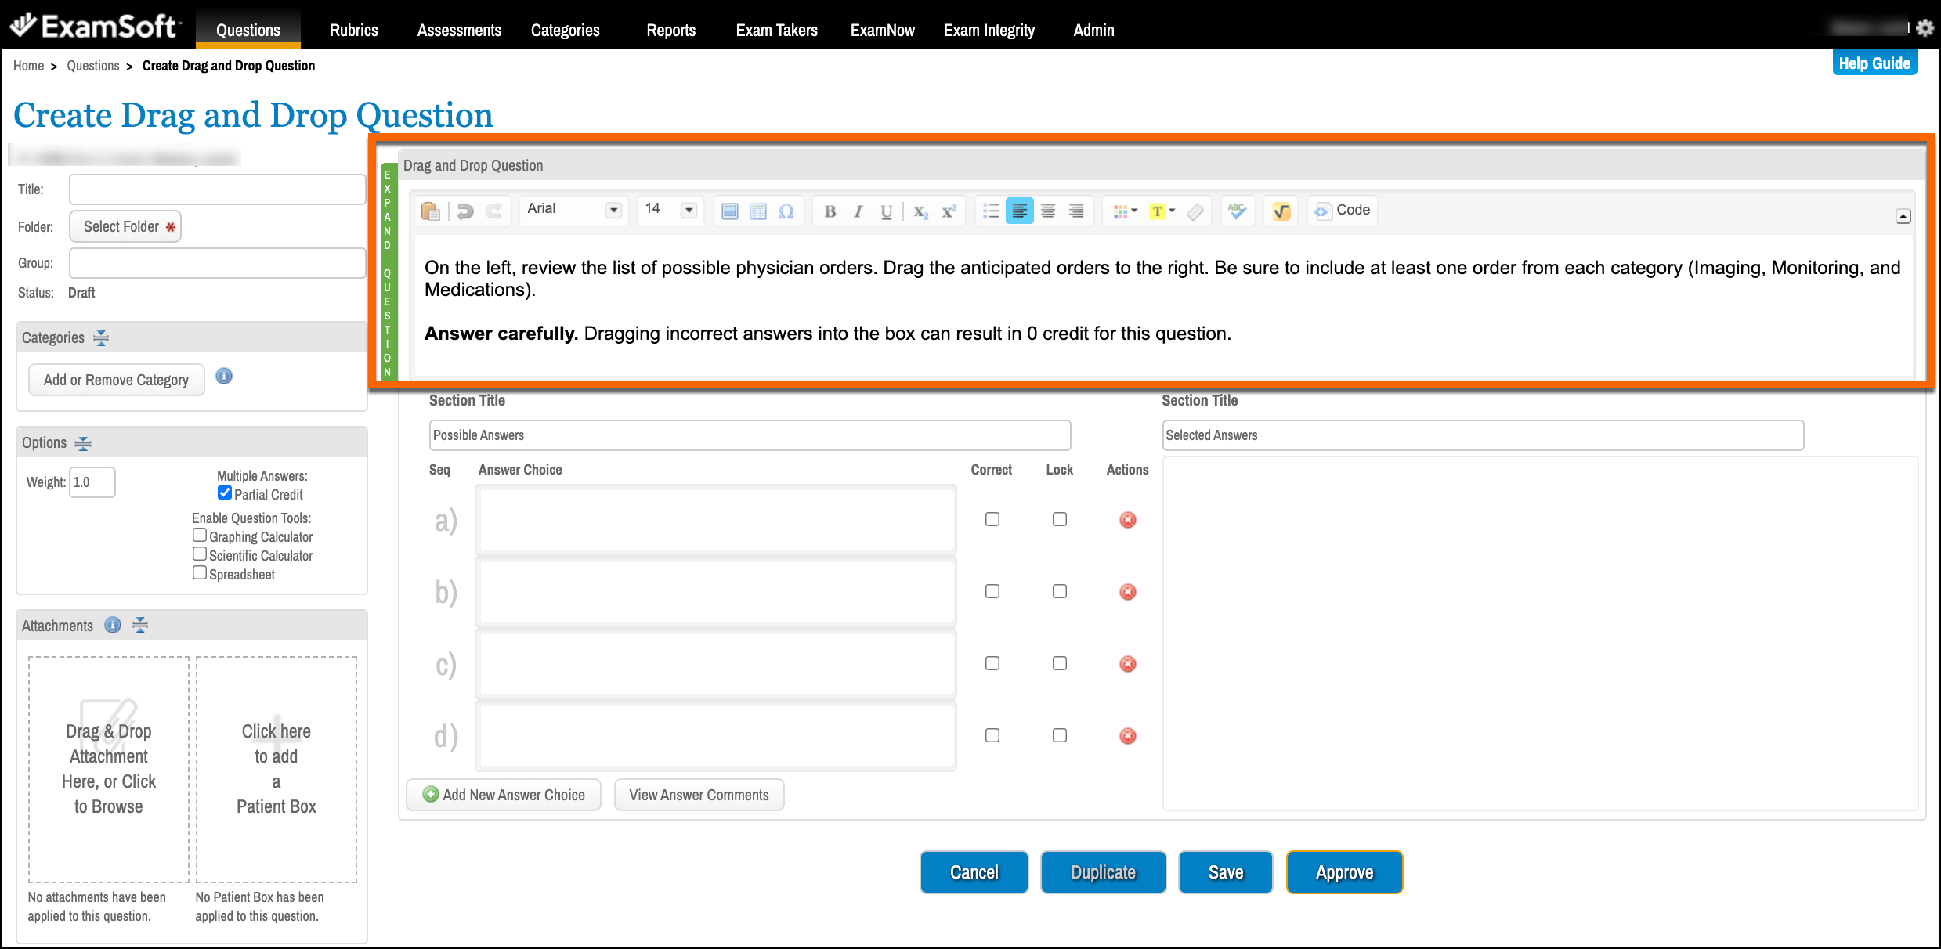Click the Cancel button
The width and height of the screenshot is (1941, 949).
coord(974,872)
